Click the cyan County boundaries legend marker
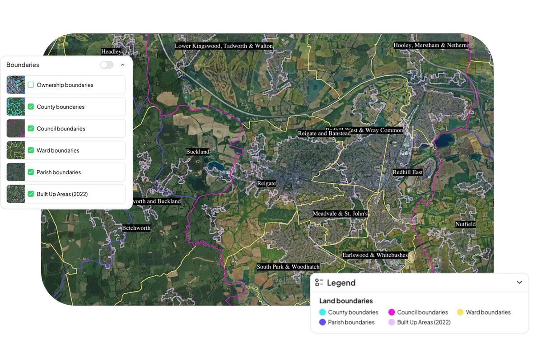 tap(322, 312)
